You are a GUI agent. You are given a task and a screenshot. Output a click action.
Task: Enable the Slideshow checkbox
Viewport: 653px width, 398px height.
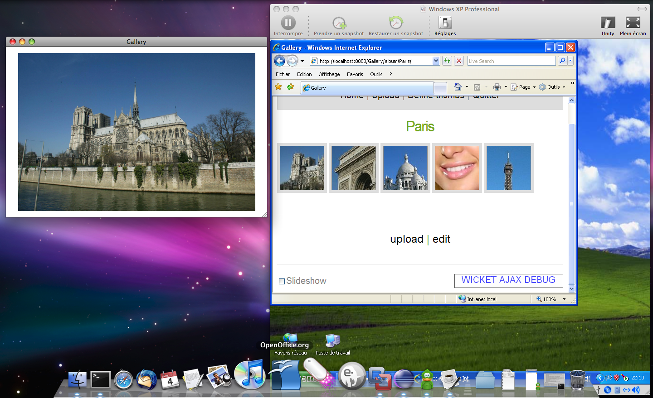tap(282, 281)
